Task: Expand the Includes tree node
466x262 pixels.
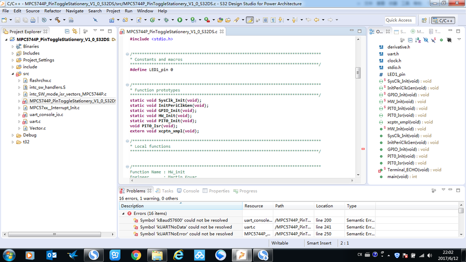Action: coord(13,53)
